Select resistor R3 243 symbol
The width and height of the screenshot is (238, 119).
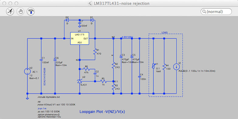[x=113, y=87]
